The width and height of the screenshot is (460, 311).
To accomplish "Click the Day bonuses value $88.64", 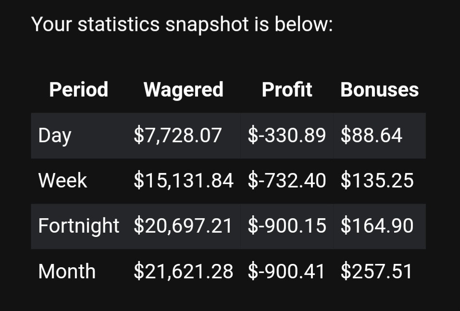I will click(371, 136).
